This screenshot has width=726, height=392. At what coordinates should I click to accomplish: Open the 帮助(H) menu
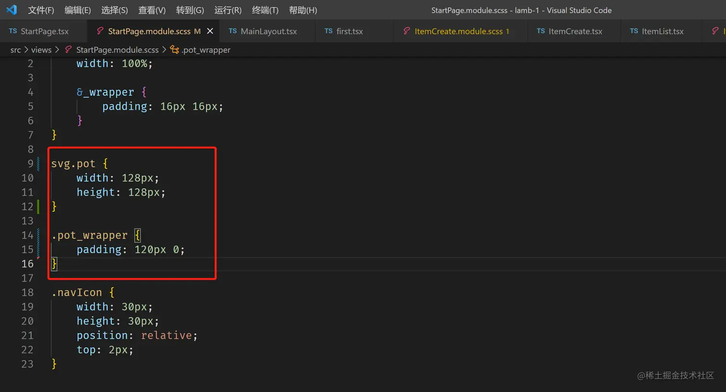coord(303,10)
